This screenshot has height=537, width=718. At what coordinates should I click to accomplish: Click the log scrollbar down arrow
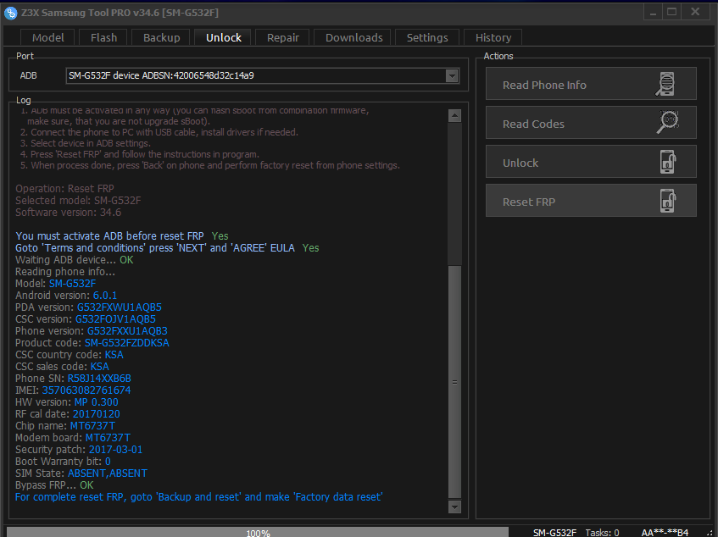(454, 507)
